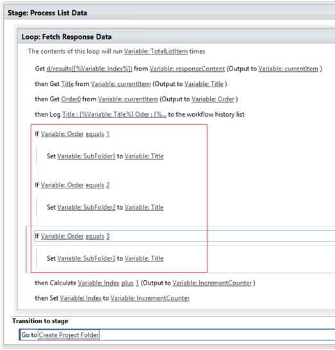Select Variable: responseContent in the first Get action
335x350 pixels.
[187, 69]
